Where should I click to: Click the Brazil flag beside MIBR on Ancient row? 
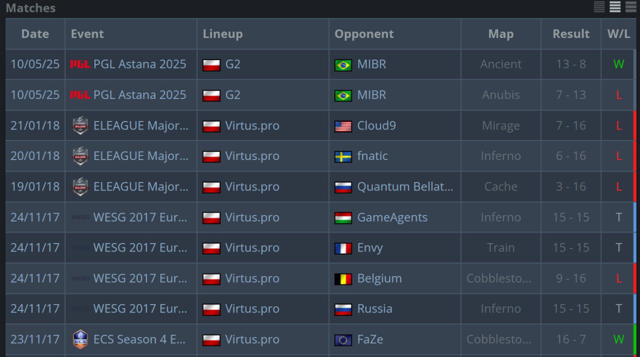pos(343,65)
